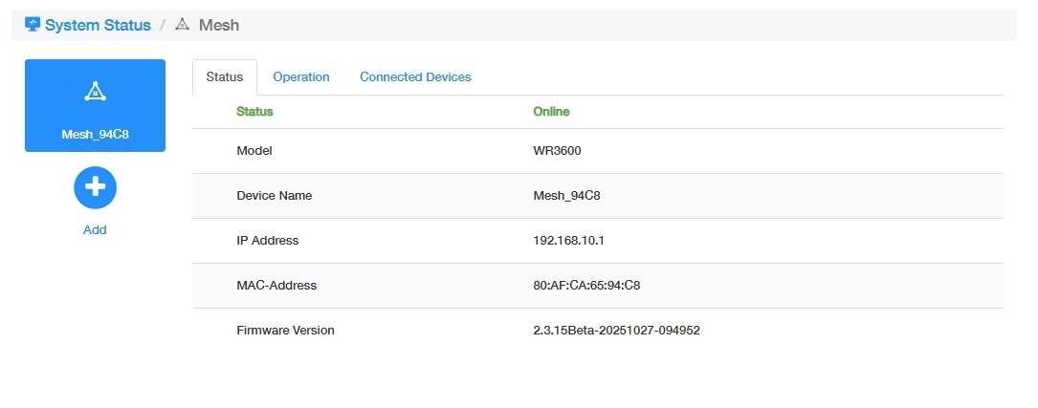Select the Mesh_94C8 device card label
The width and height of the screenshot is (1038, 408).
click(x=95, y=135)
